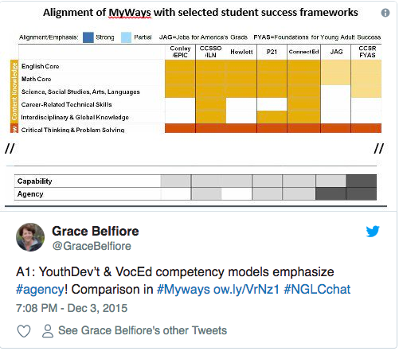This screenshot has width=399, height=351.
Task: Open the #NGLCchat hashtag
Action: (317, 290)
